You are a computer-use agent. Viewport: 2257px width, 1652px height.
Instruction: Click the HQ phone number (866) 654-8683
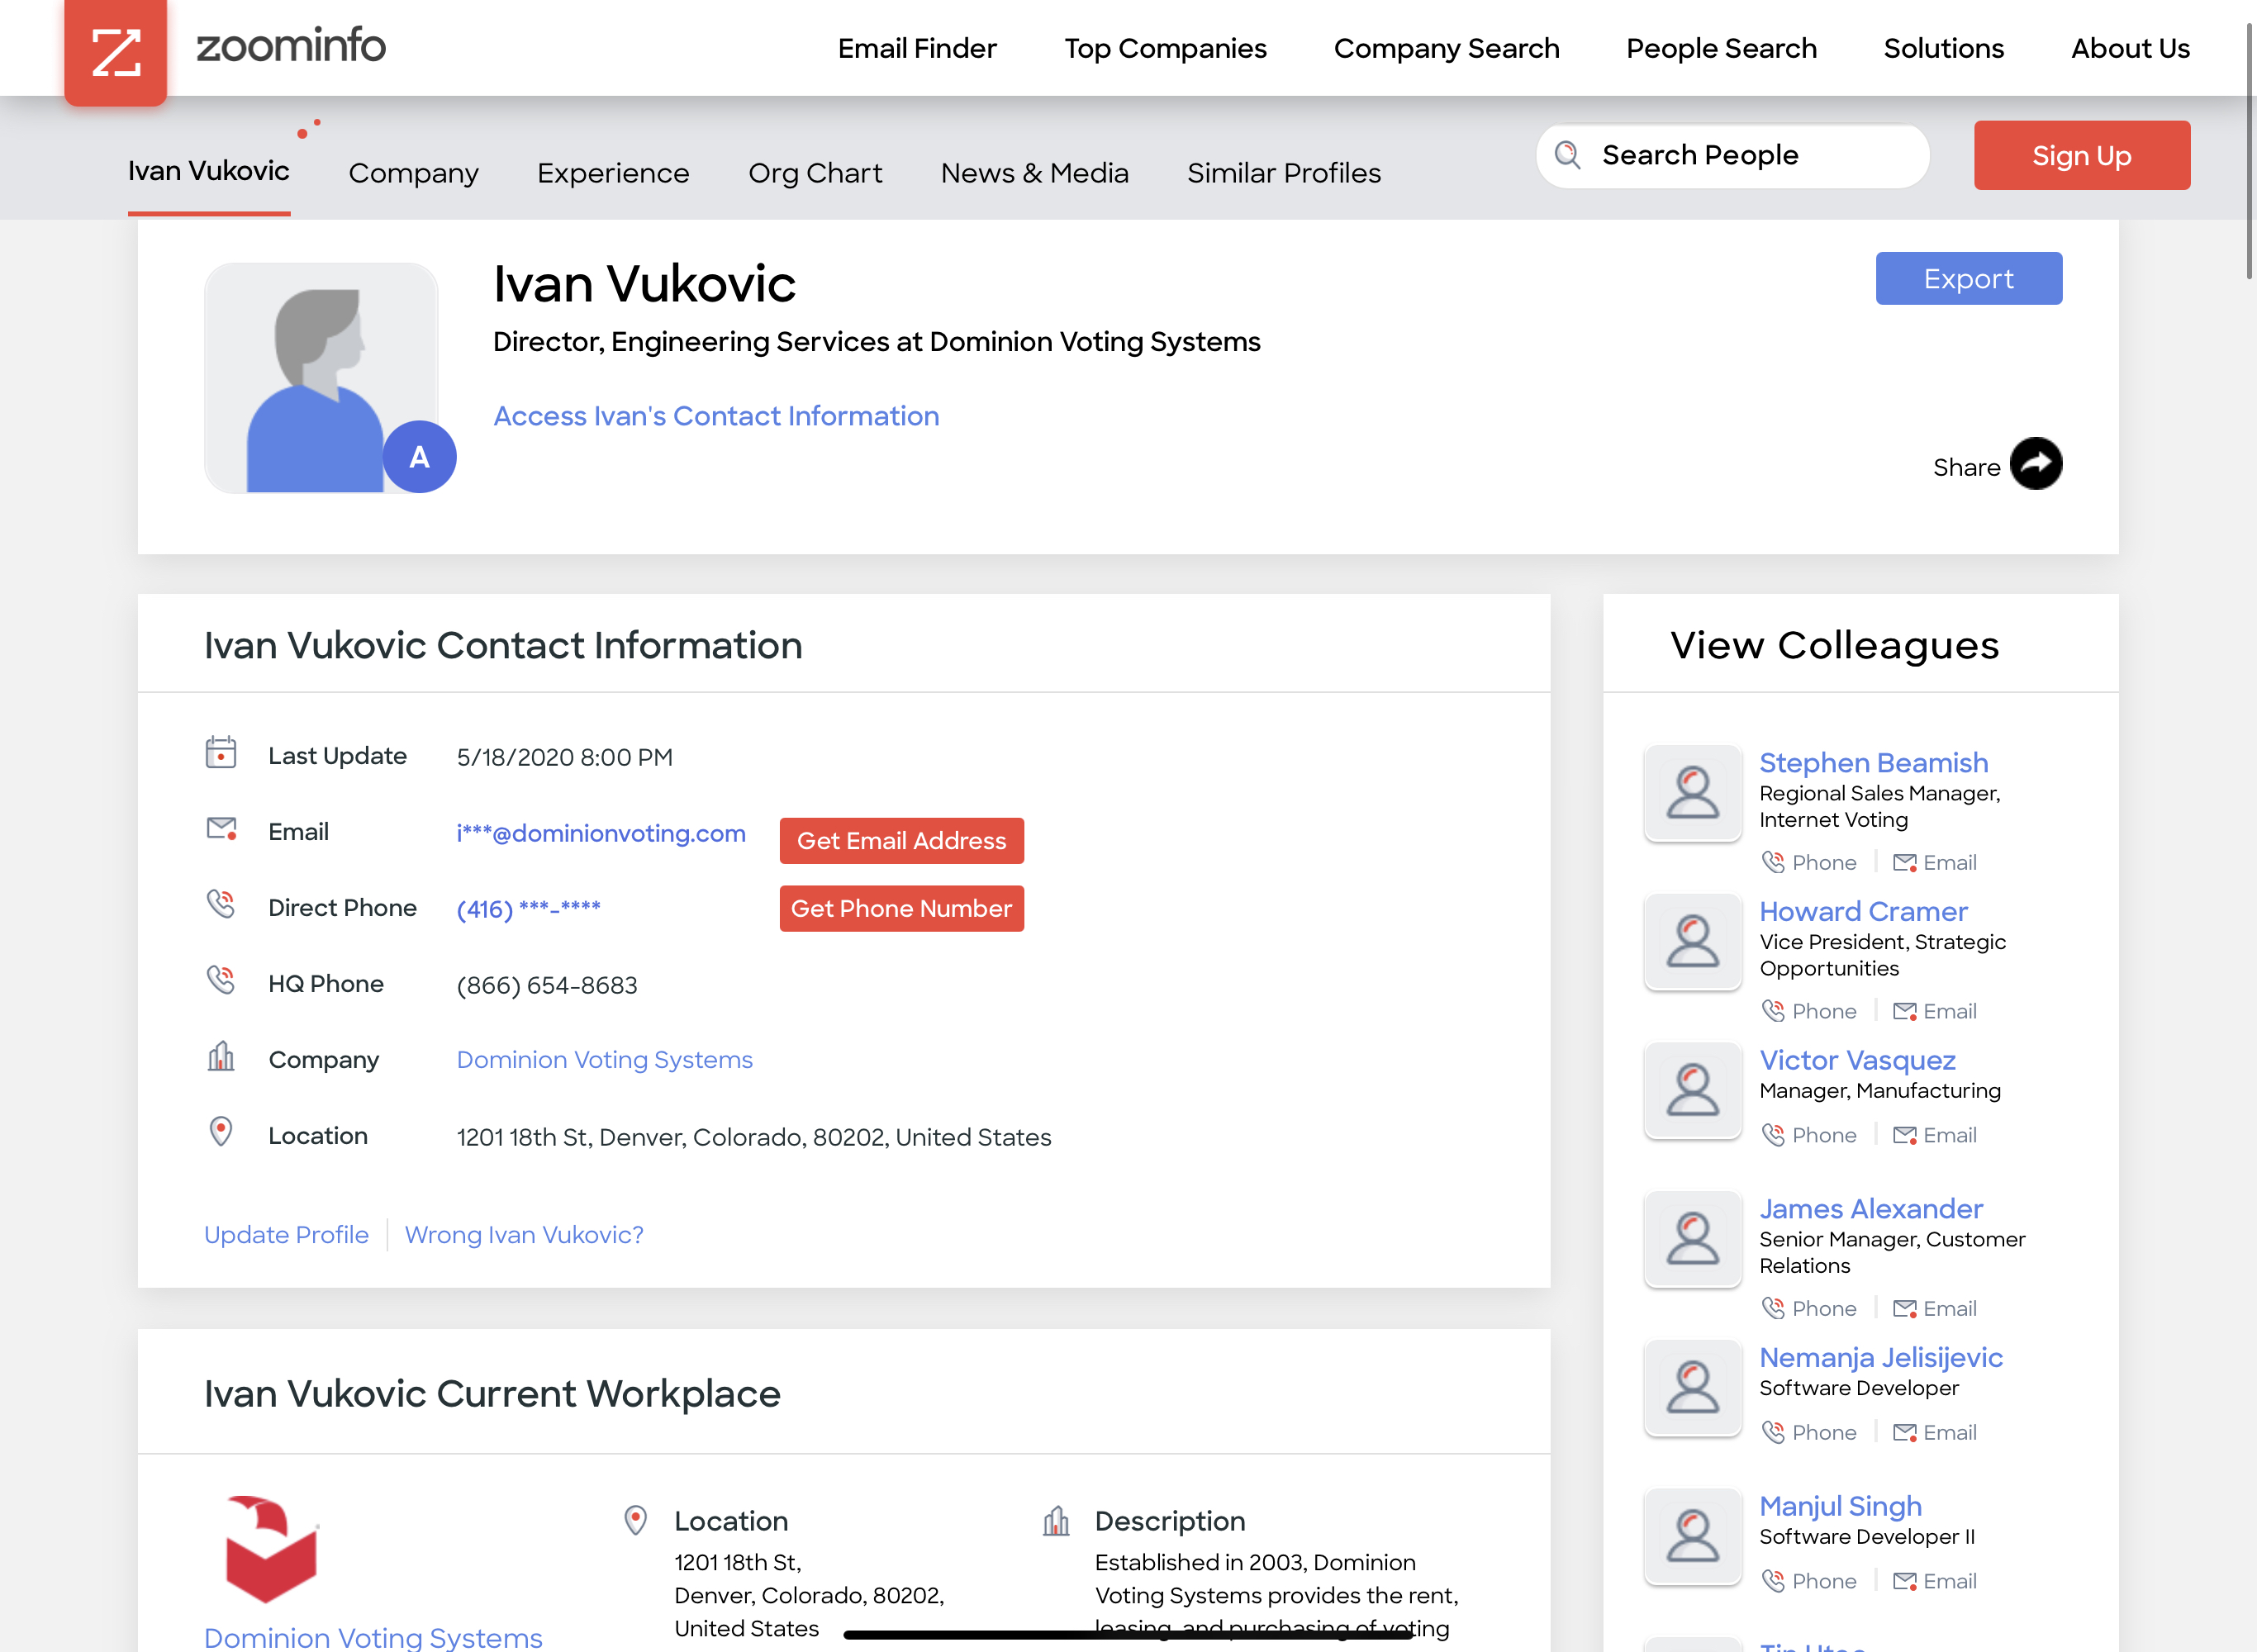547,985
